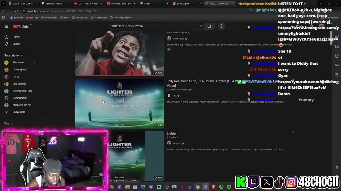Close the WORLD CUP SONG tab
341x191 pixels.
233,4
